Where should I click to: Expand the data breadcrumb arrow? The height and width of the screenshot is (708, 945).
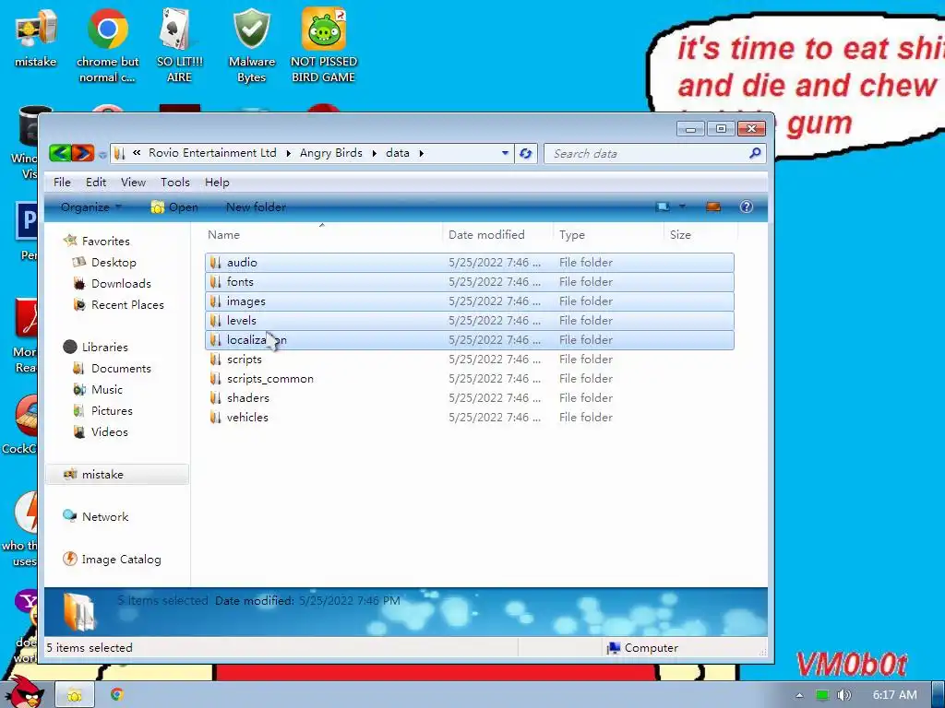pos(421,154)
